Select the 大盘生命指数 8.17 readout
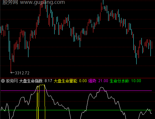The height and width of the screenshot is (119, 155). (36, 81)
